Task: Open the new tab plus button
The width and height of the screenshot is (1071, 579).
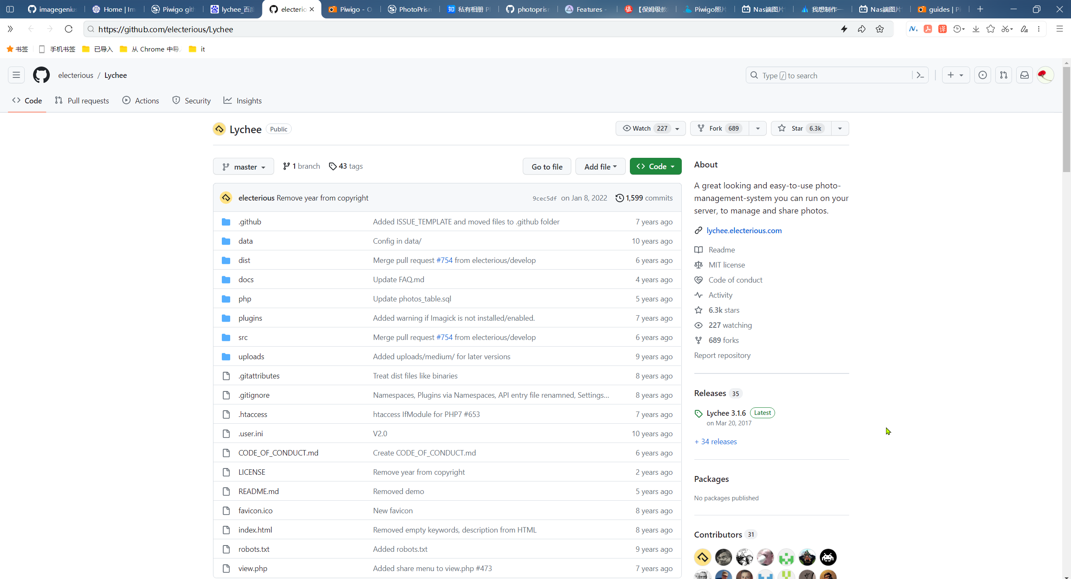Action: 980,9
